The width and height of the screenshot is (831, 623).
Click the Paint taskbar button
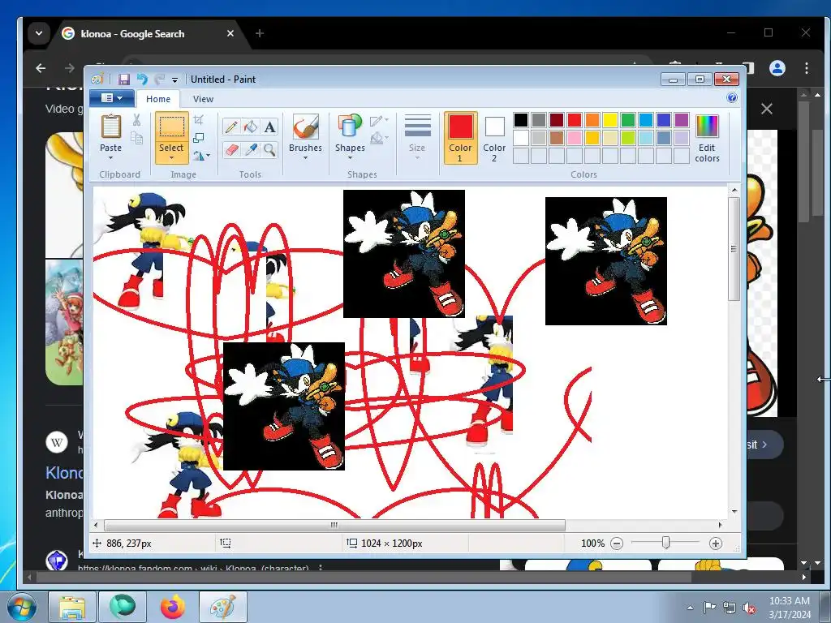(x=222, y=607)
